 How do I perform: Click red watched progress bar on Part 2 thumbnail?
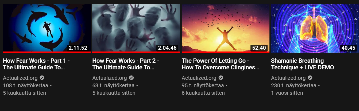point(136,52)
